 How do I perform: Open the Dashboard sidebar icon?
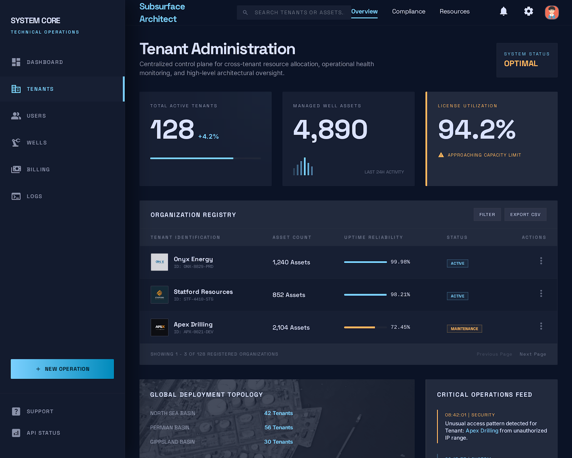tap(16, 62)
